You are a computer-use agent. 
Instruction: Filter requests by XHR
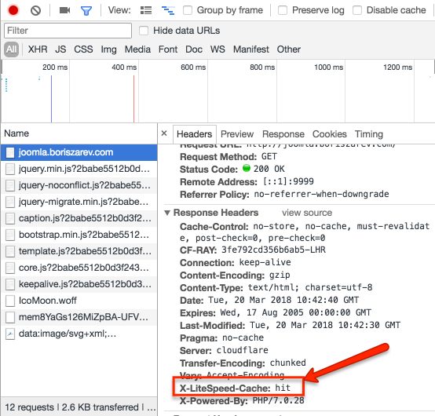click(x=38, y=49)
